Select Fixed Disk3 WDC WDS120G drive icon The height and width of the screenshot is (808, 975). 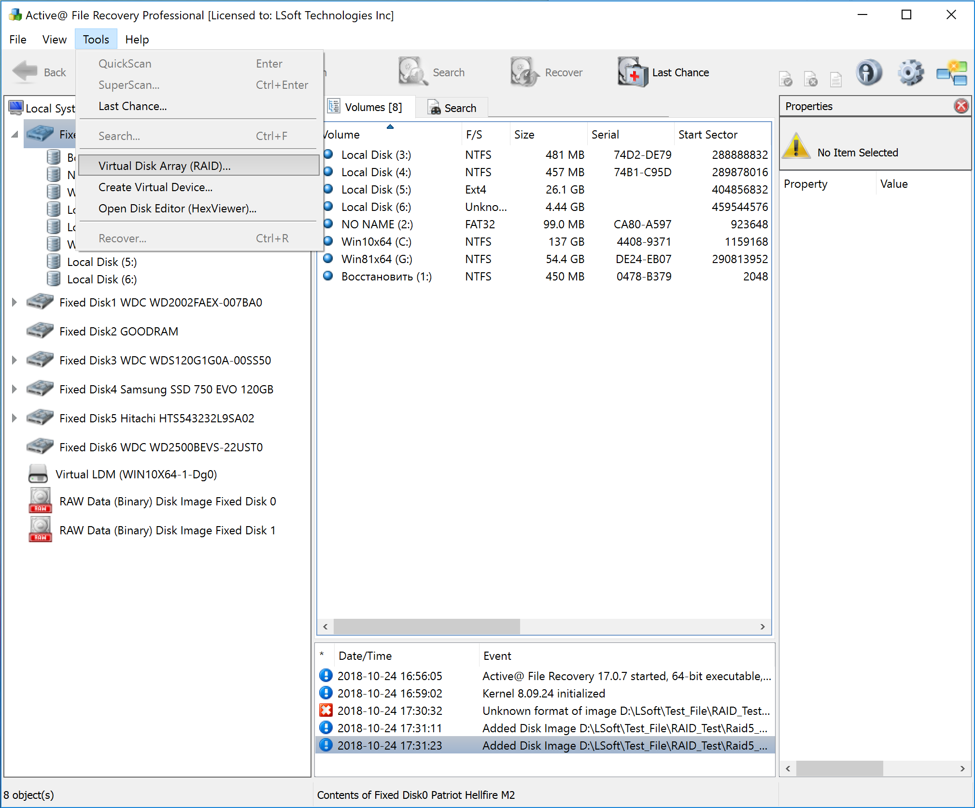pyautogui.click(x=40, y=360)
